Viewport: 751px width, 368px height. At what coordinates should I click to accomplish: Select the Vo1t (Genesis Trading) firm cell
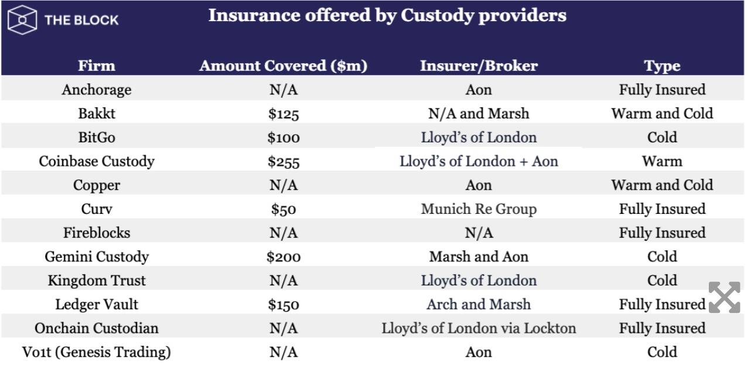click(97, 352)
